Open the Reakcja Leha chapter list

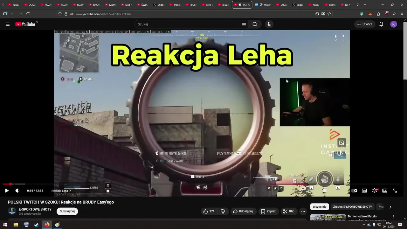[x=61, y=191]
